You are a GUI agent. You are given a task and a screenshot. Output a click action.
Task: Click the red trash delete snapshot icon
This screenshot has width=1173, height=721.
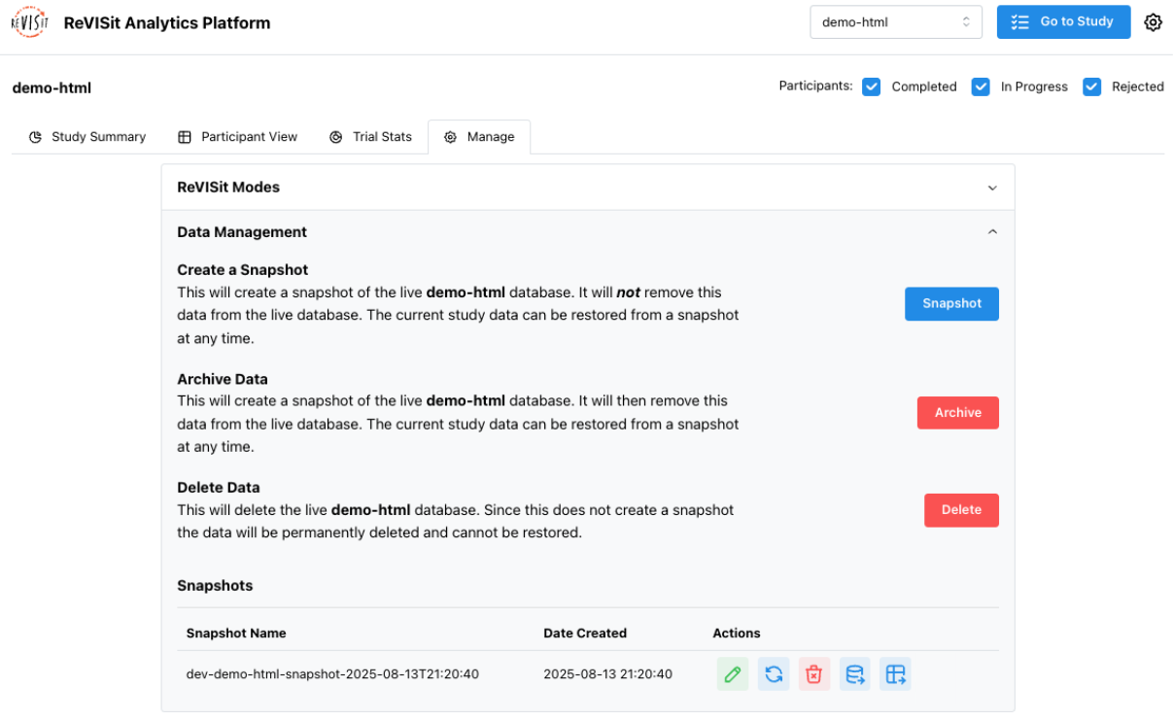pyautogui.click(x=814, y=674)
